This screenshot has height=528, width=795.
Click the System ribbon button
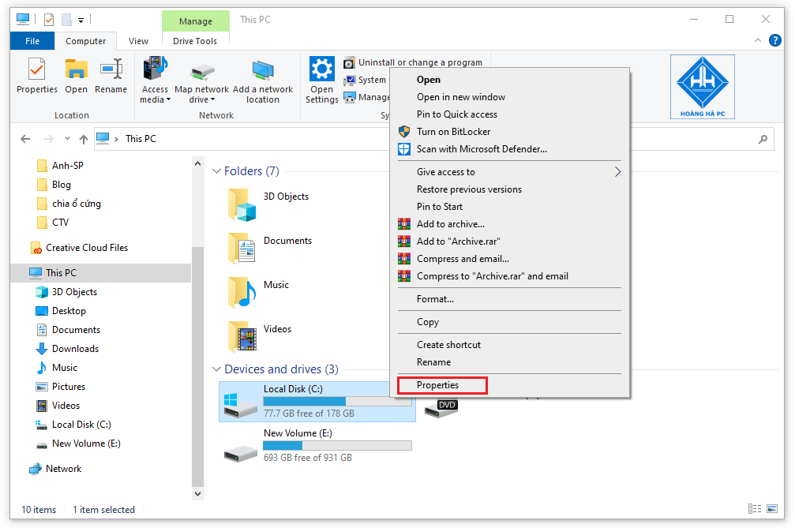tap(365, 80)
